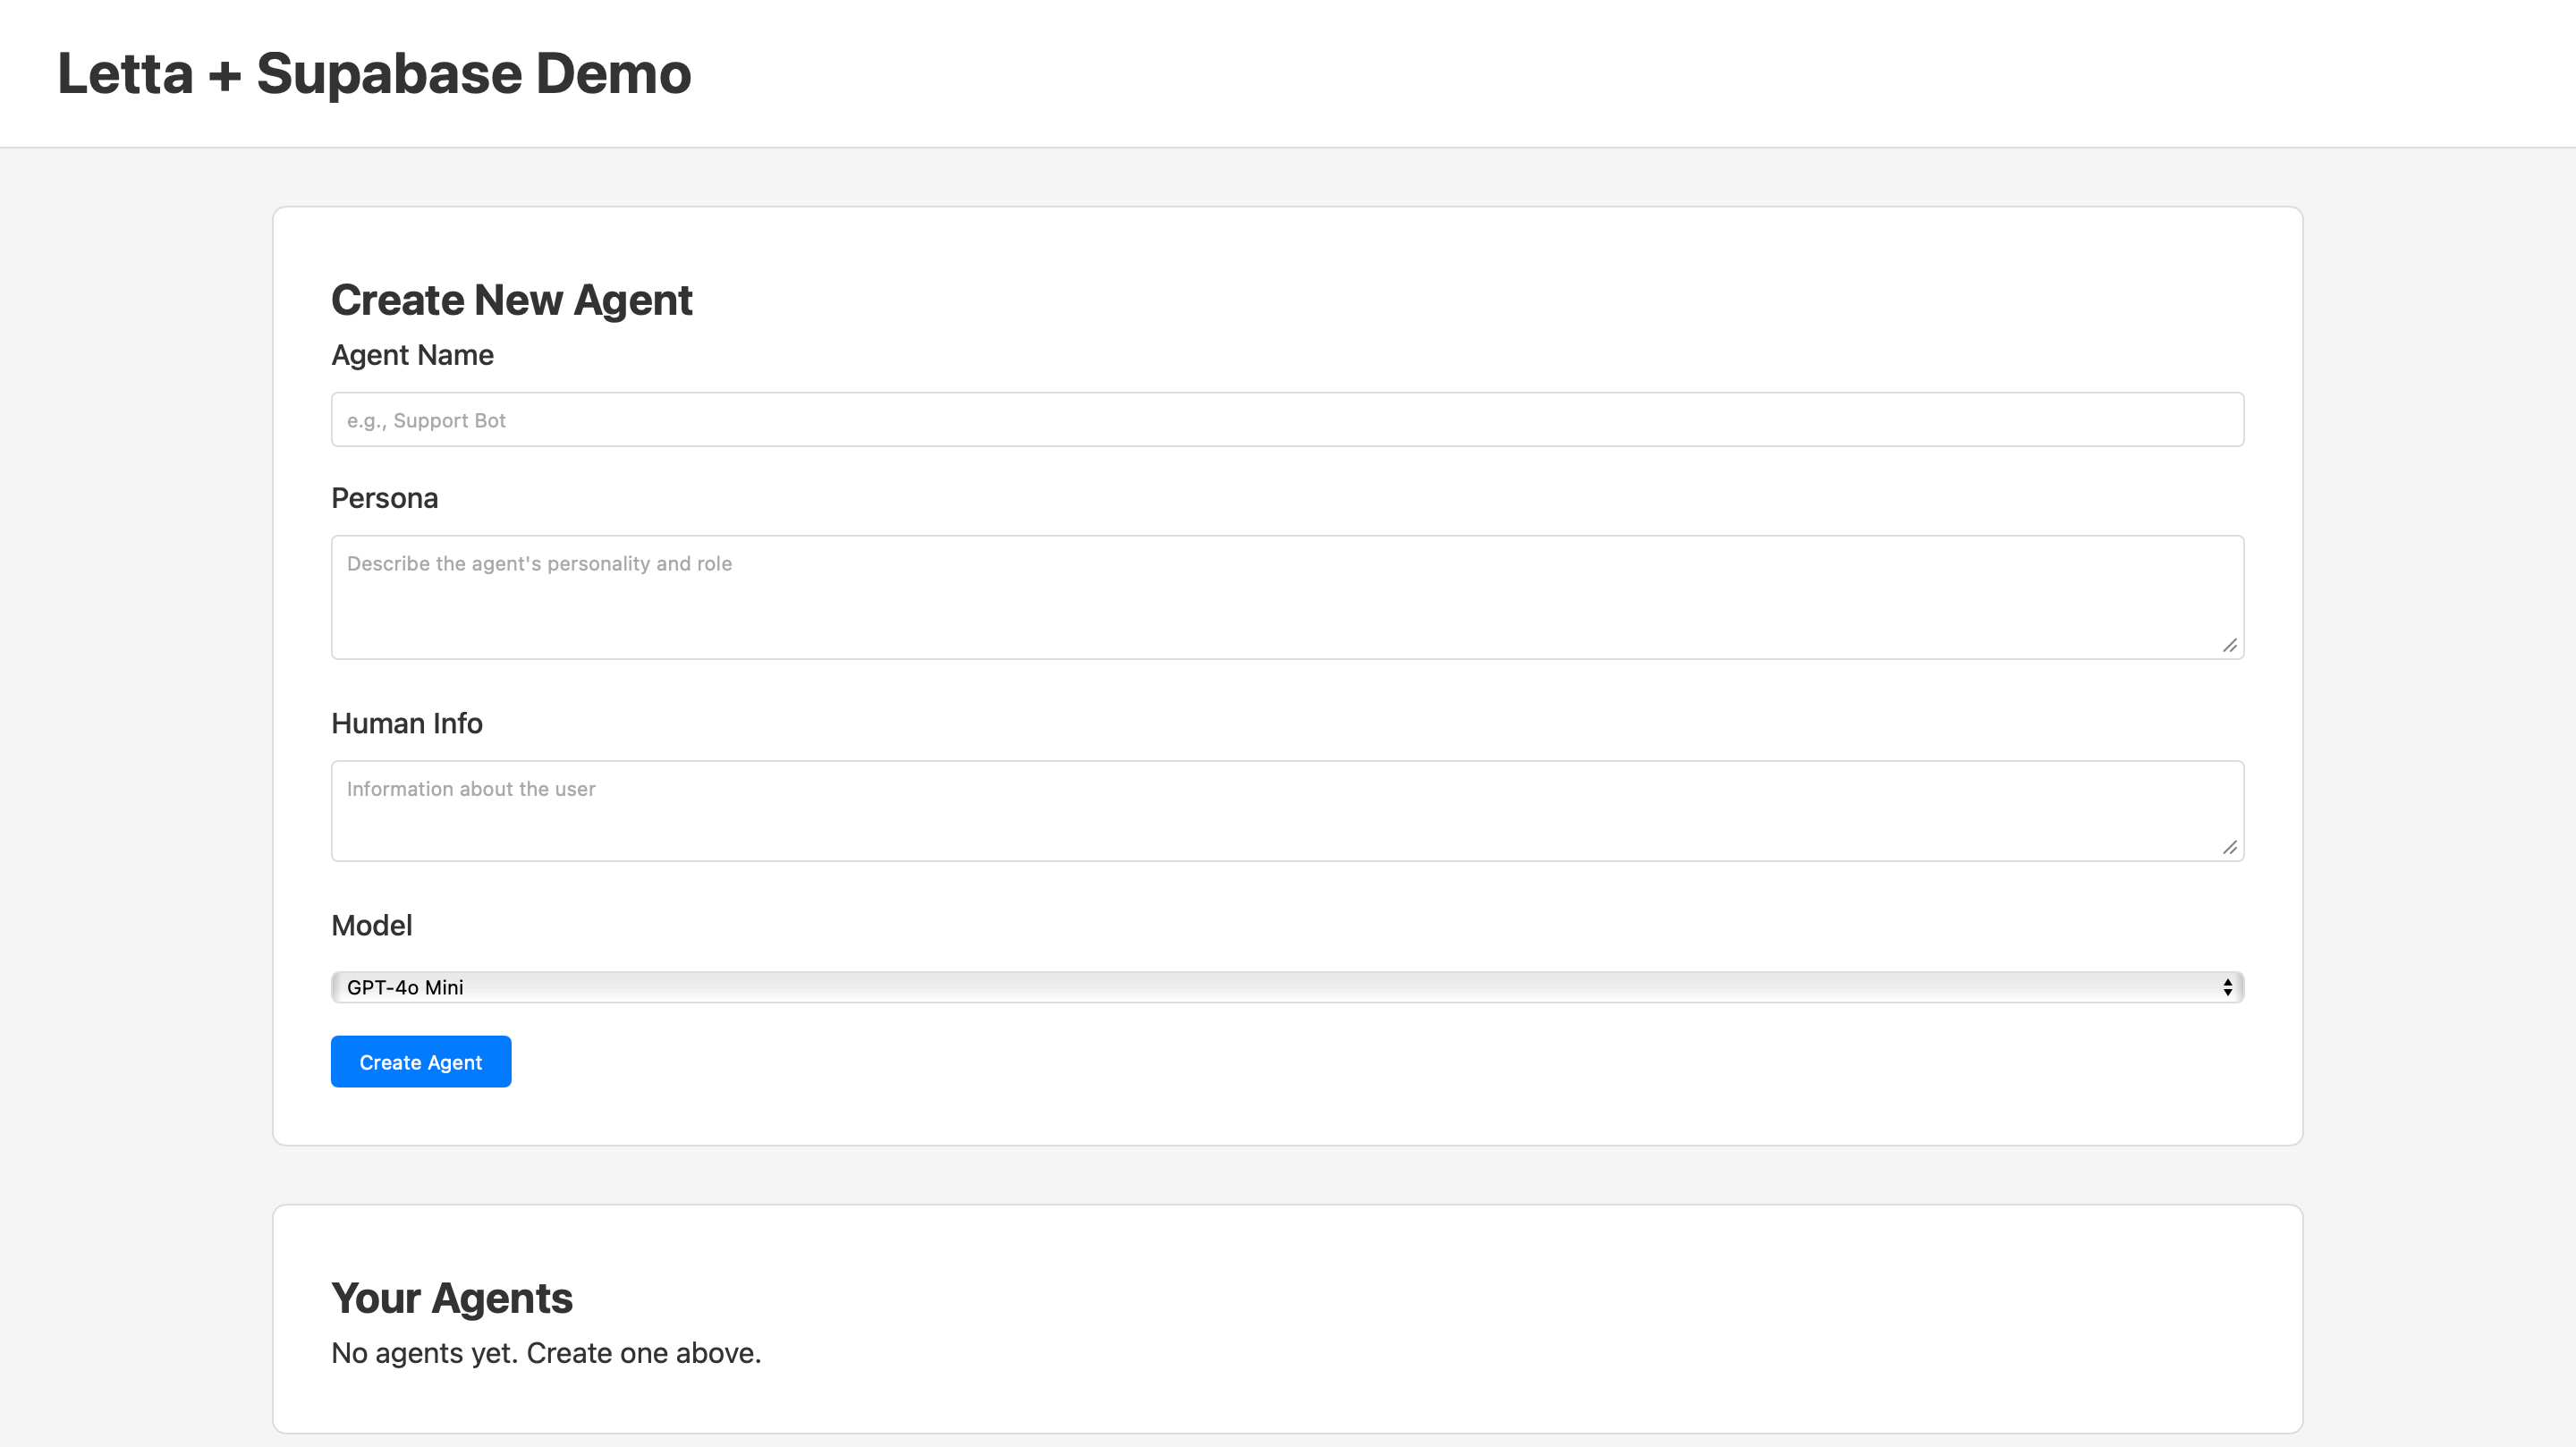Image resolution: width=2576 pixels, height=1447 pixels.
Task: Click the resize handle of the Human Info textarea
Action: [2231, 849]
